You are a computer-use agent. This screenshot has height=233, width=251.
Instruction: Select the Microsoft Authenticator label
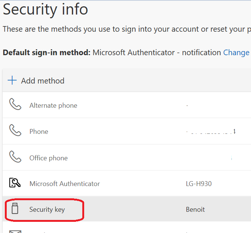[x=64, y=184]
